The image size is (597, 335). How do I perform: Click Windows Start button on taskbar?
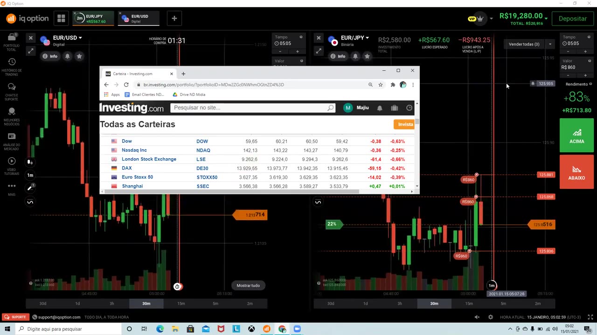[x=7, y=329]
